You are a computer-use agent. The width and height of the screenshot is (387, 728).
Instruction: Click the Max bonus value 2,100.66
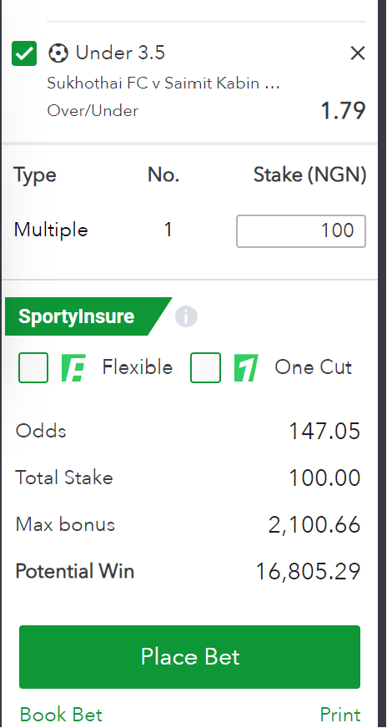(x=314, y=525)
